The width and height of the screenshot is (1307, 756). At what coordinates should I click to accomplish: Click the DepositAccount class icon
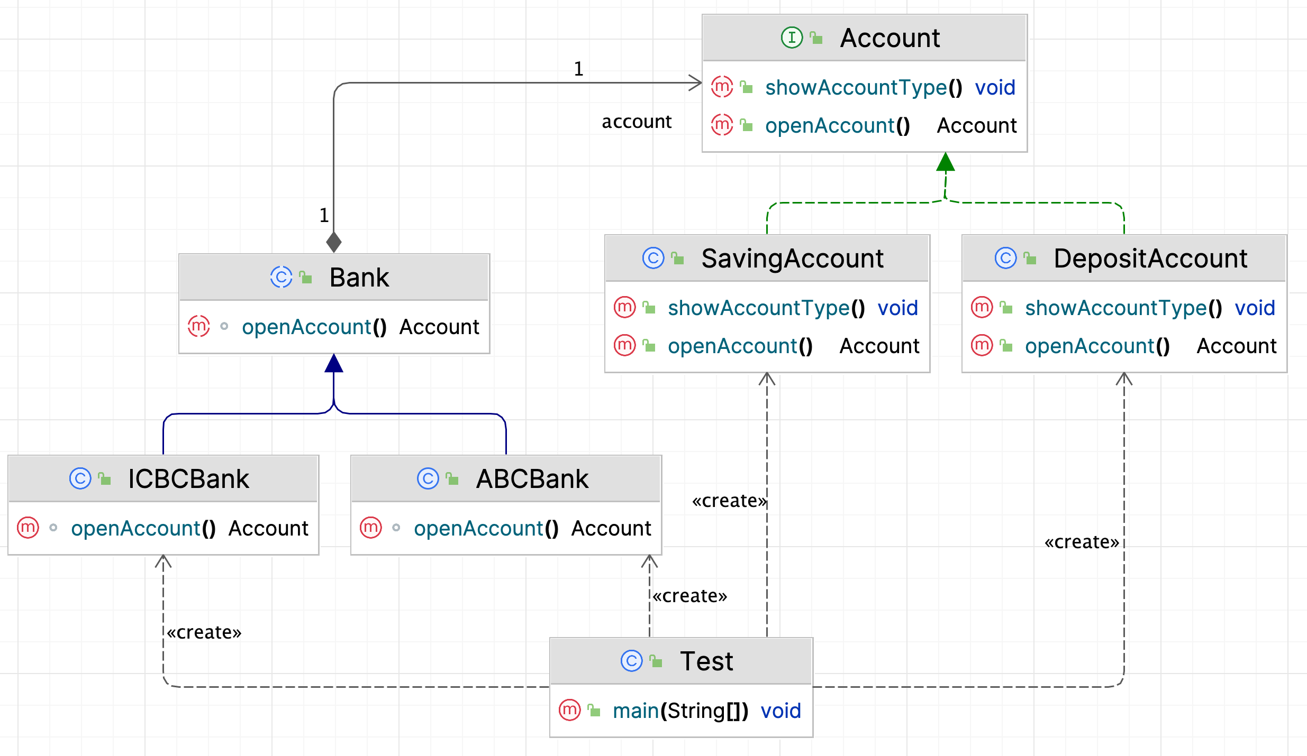1005,258
